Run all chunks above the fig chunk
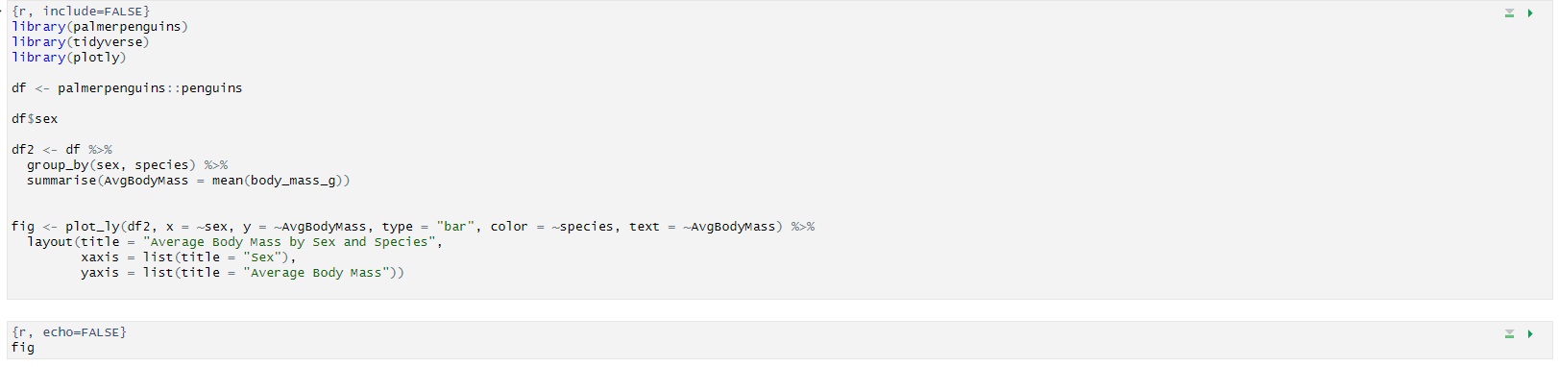Screen dimensions: 1559x367 1510,334
